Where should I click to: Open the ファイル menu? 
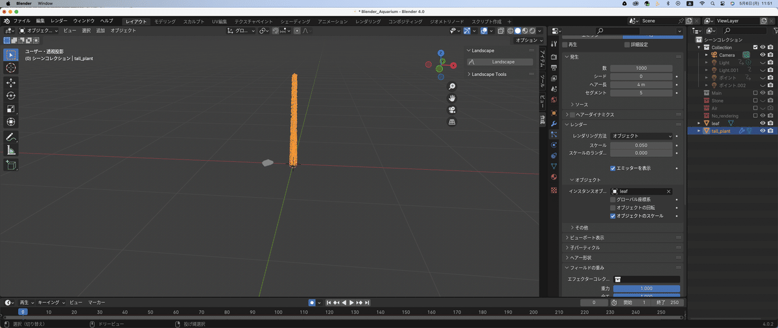click(21, 21)
